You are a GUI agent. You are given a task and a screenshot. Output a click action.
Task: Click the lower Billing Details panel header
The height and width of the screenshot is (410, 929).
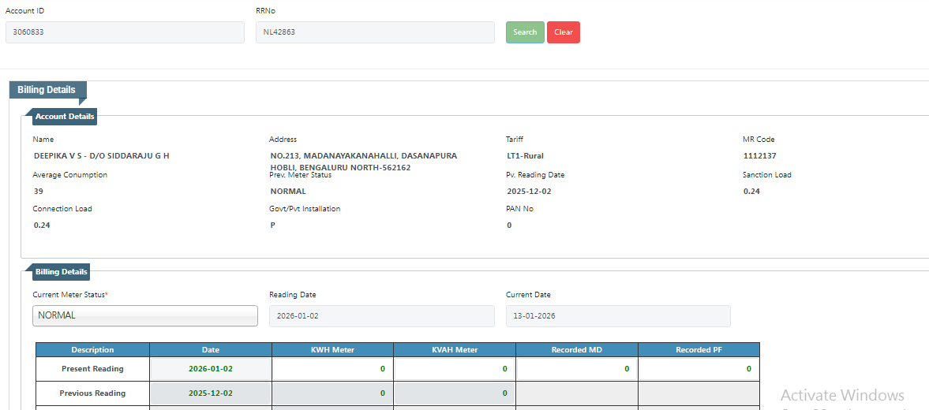[x=62, y=272]
